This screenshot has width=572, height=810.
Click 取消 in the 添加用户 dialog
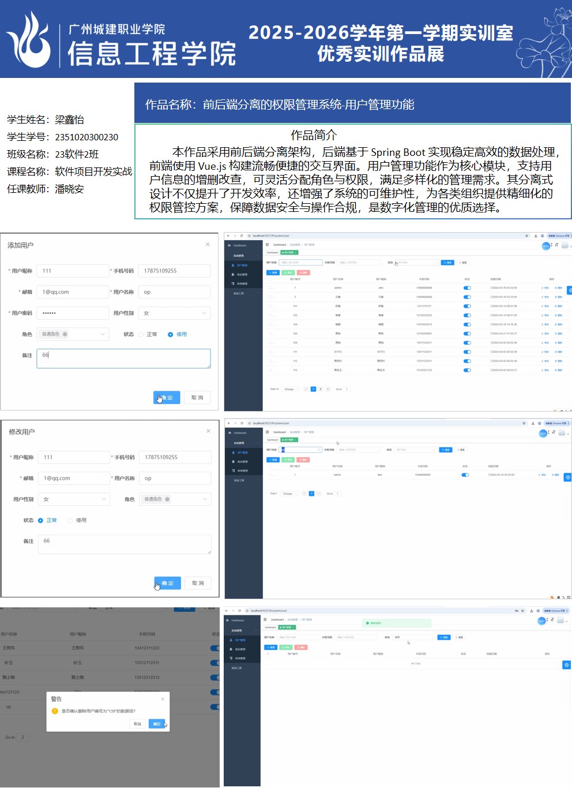tap(197, 398)
